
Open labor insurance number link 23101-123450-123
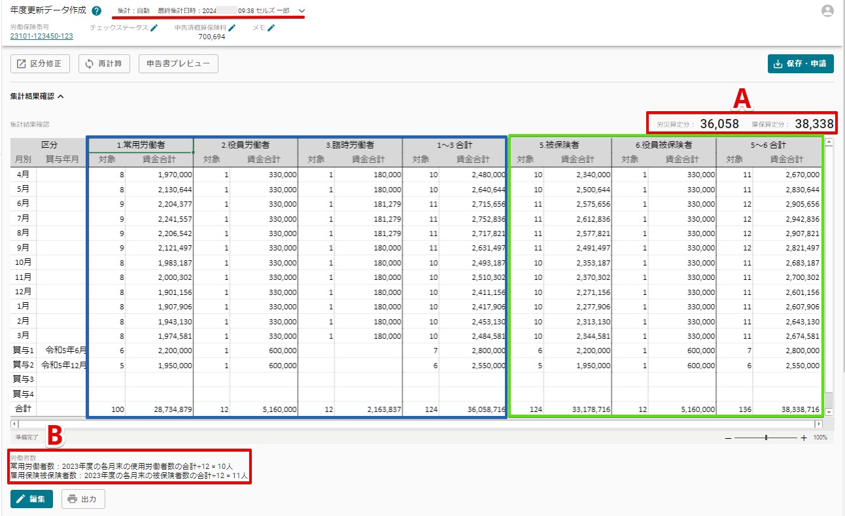[x=42, y=37]
